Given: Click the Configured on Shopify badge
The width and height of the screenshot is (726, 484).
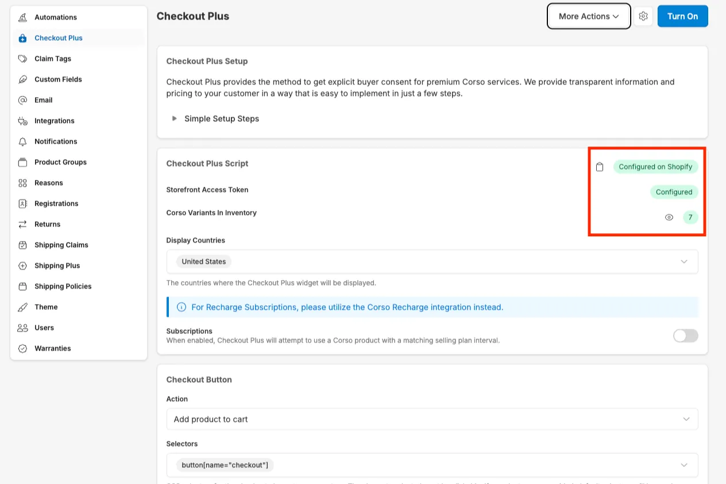Looking at the screenshot, I should tap(656, 167).
